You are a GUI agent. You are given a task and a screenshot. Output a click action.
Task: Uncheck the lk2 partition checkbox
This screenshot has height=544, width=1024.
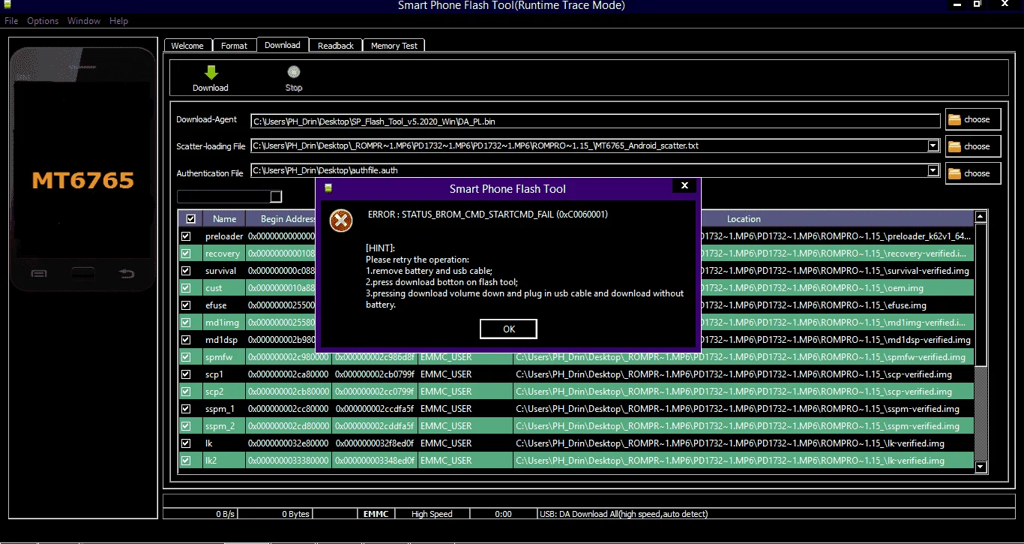pos(186,461)
